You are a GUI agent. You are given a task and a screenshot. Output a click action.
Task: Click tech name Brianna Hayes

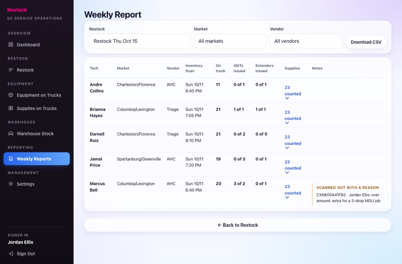click(x=97, y=112)
